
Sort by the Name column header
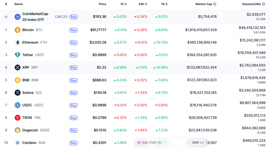18,4
